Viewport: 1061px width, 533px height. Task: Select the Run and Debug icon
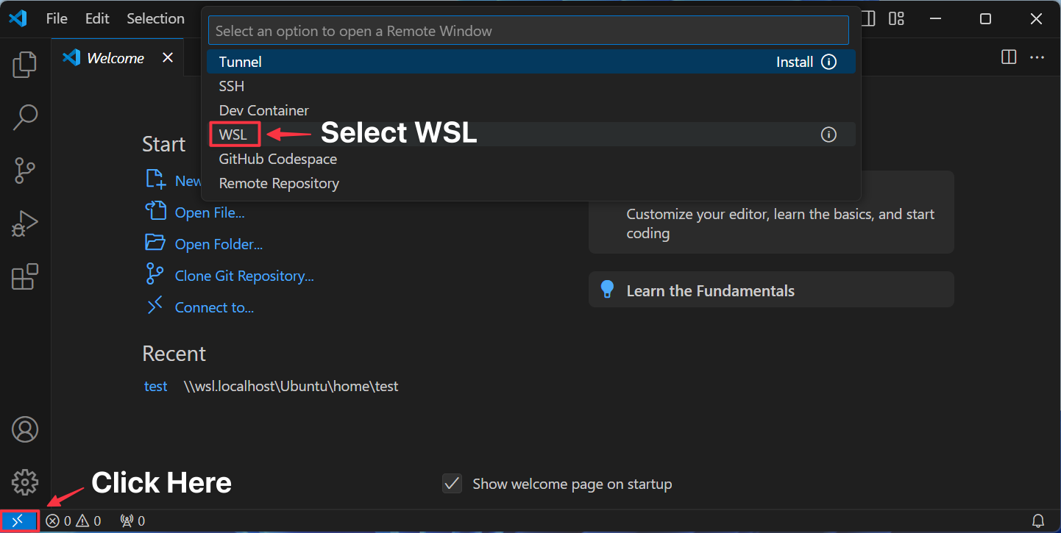(x=24, y=223)
